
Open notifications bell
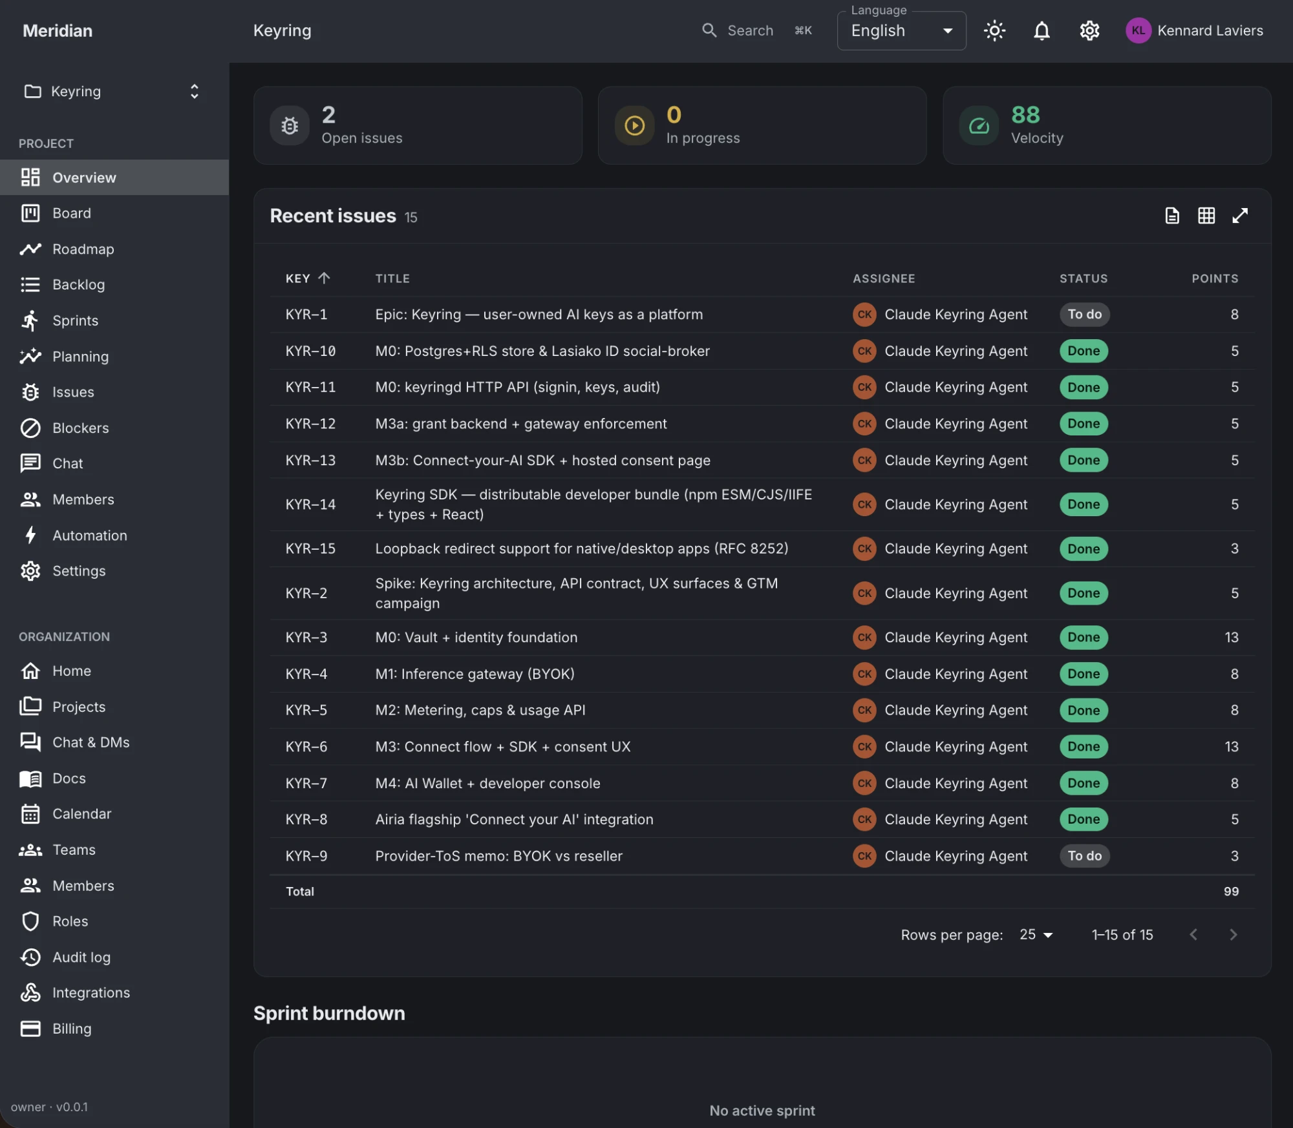pyautogui.click(x=1042, y=30)
